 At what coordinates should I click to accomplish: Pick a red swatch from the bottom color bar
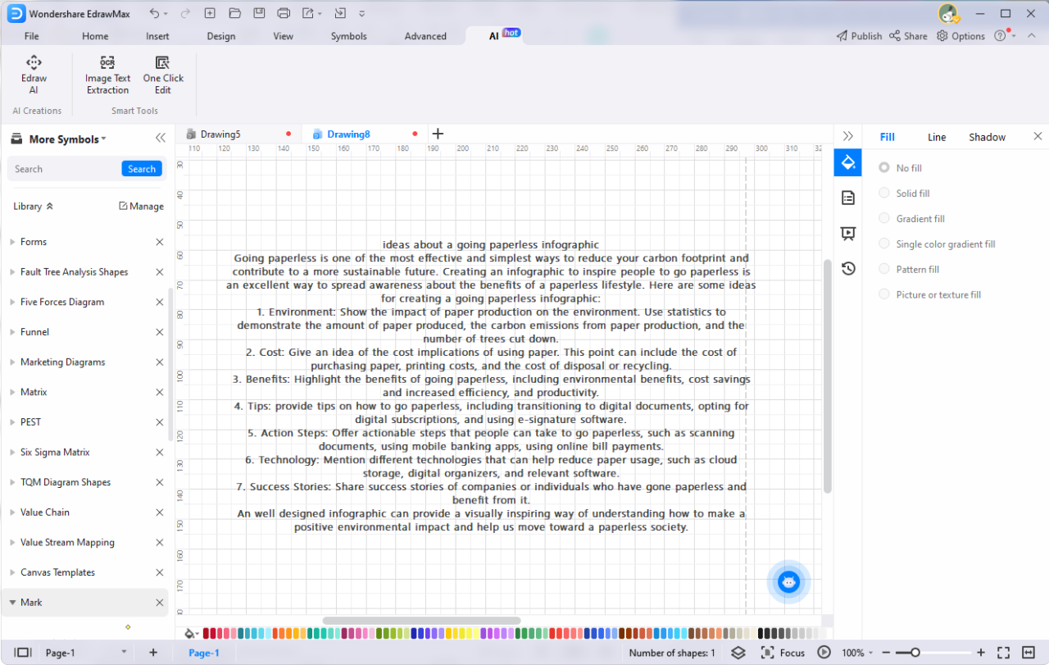(x=205, y=632)
